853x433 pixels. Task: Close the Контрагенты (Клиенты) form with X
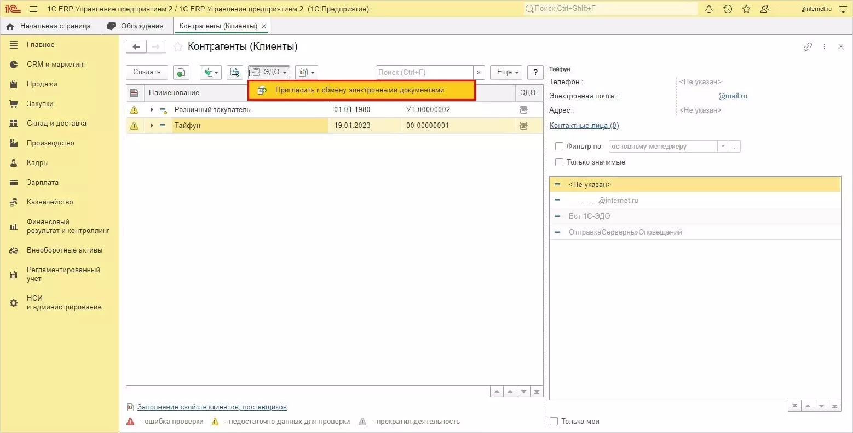(841, 47)
